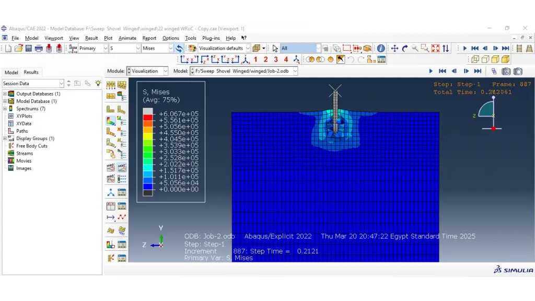Click the Auto-Fit View icon
Screen dimensions: 535x301
[x=435, y=49]
